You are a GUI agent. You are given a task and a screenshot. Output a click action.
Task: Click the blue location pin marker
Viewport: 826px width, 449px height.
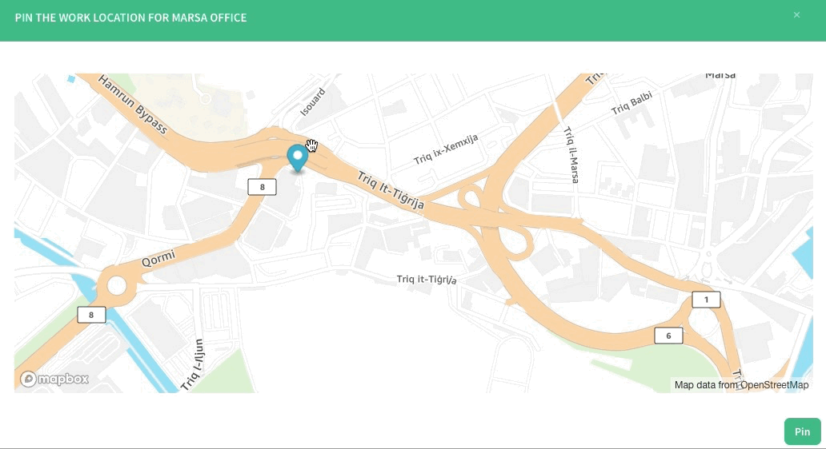click(298, 157)
